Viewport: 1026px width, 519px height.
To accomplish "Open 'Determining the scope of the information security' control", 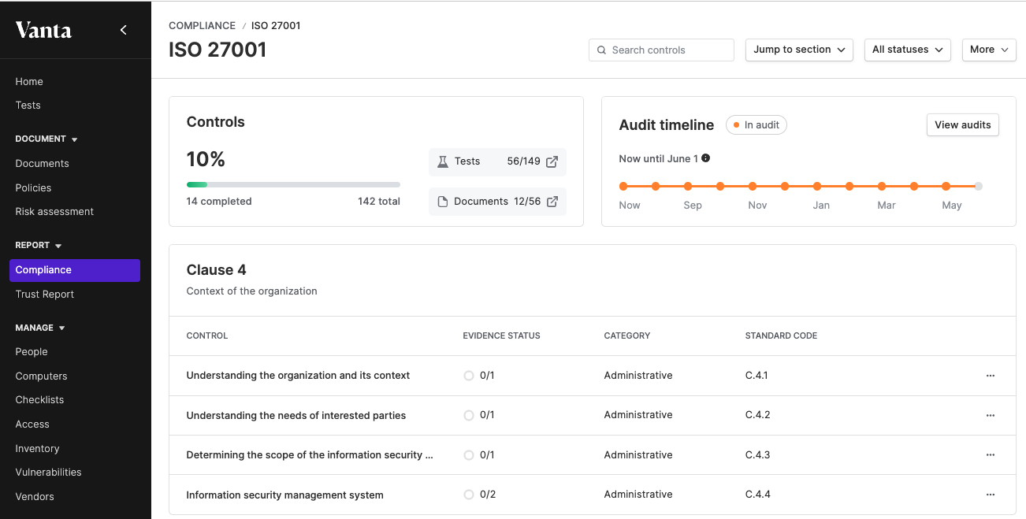I will coord(310,455).
